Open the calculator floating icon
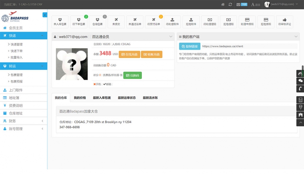Viewport: 304px width, 174px height. 300,100
